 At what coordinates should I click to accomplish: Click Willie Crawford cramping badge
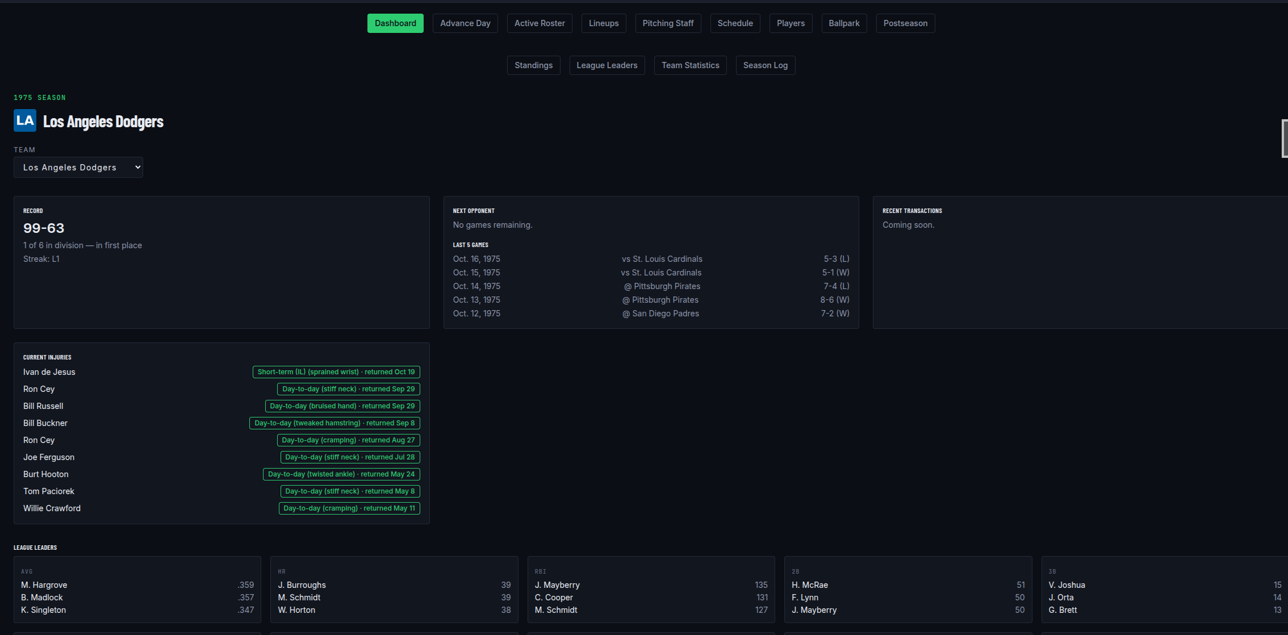[x=349, y=508]
